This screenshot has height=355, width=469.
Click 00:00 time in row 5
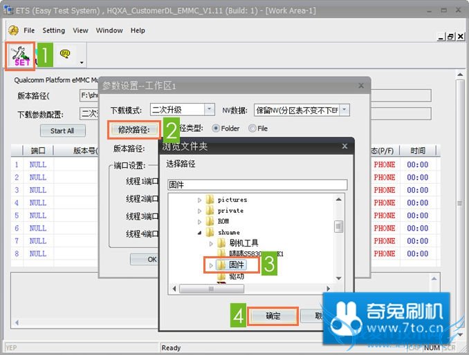point(418,215)
